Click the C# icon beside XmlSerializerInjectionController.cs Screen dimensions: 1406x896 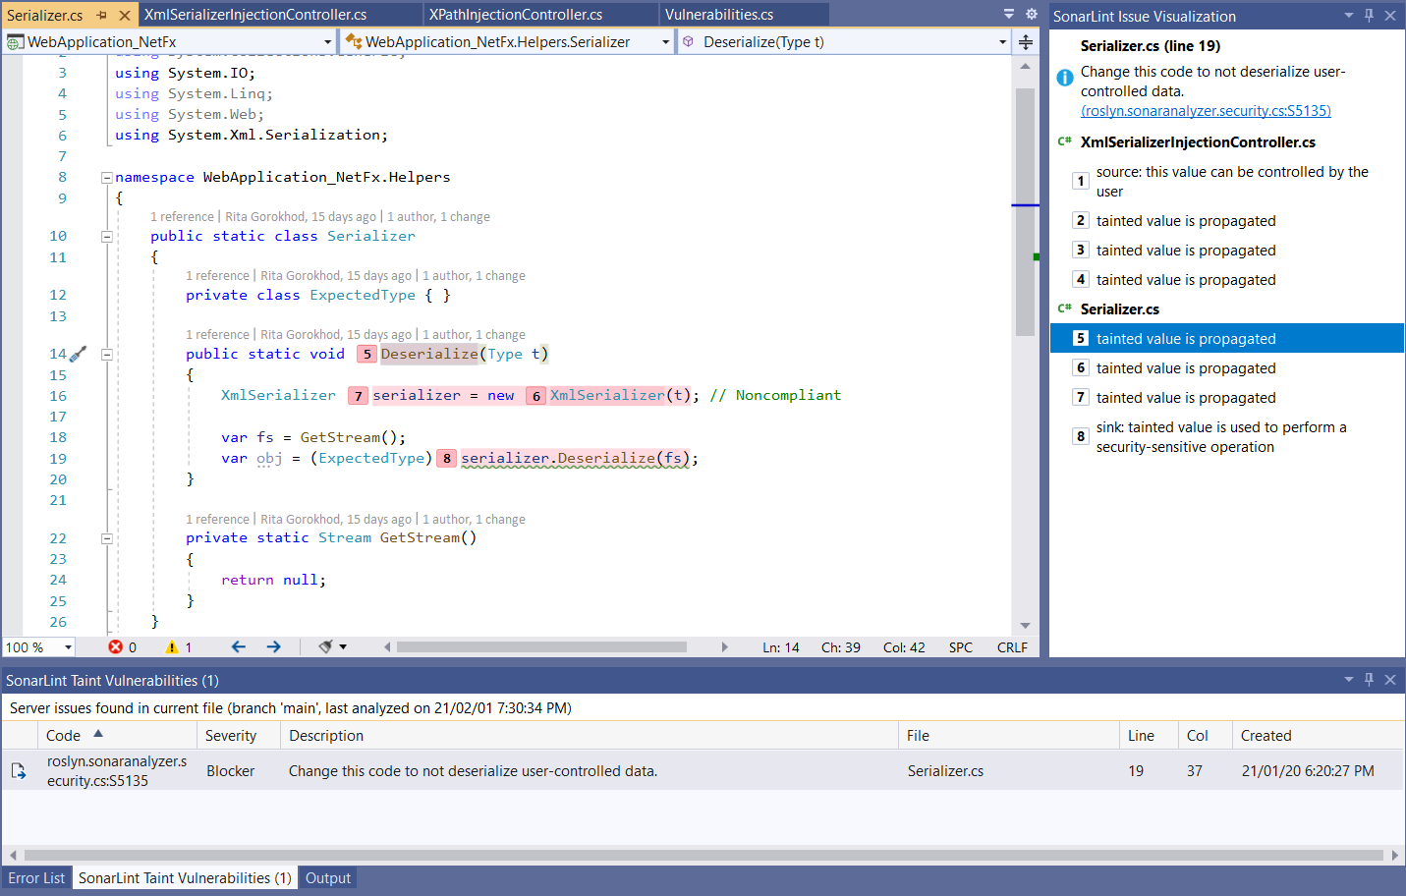click(x=1064, y=141)
